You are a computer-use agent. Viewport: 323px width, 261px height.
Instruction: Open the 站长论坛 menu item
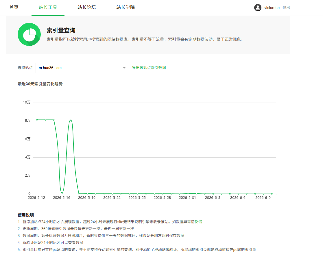[87, 8]
